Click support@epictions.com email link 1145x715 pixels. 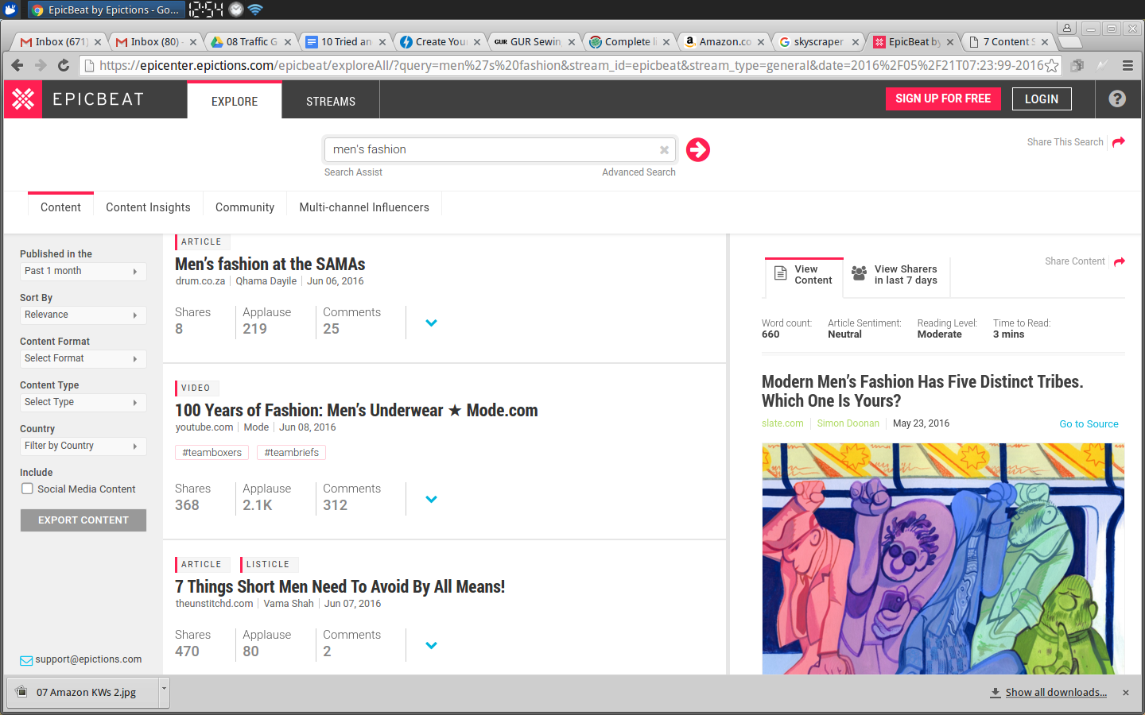(88, 659)
